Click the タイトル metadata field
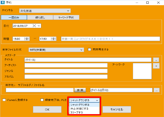This screenshot has height=117, width=164. pos(88,60)
